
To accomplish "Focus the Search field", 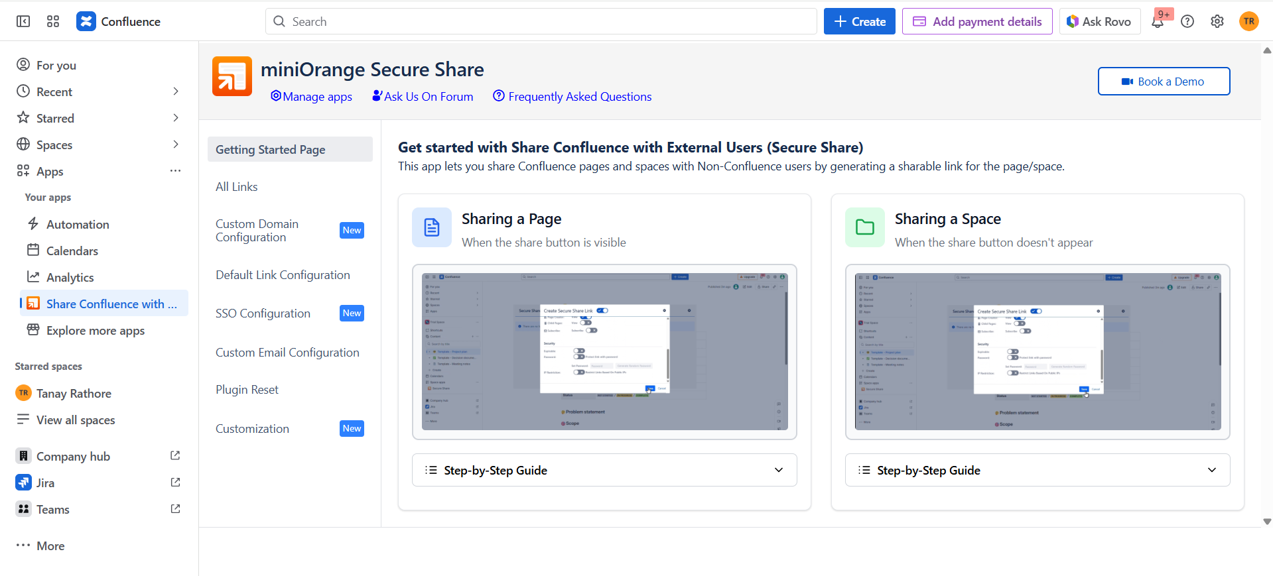I will tap(541, 21).
